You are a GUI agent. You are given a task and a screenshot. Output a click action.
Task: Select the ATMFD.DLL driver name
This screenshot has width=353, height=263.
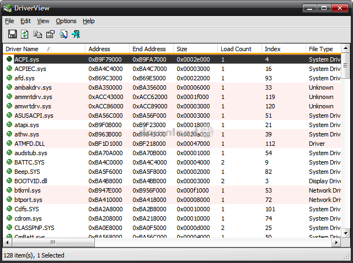tap(29, 144)
